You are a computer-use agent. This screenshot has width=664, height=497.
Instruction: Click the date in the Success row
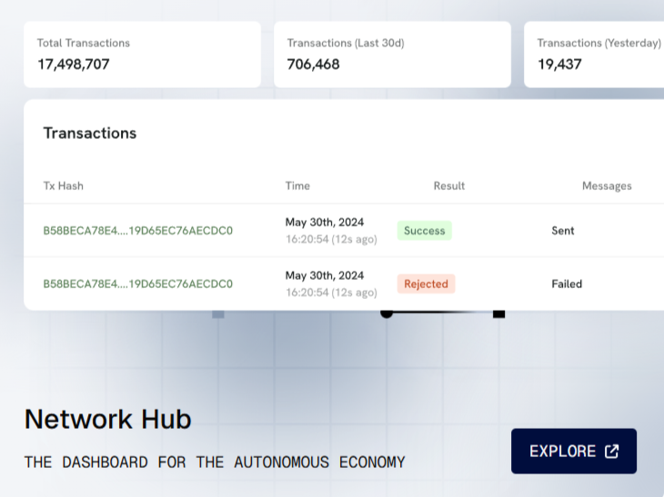[325, 222]
